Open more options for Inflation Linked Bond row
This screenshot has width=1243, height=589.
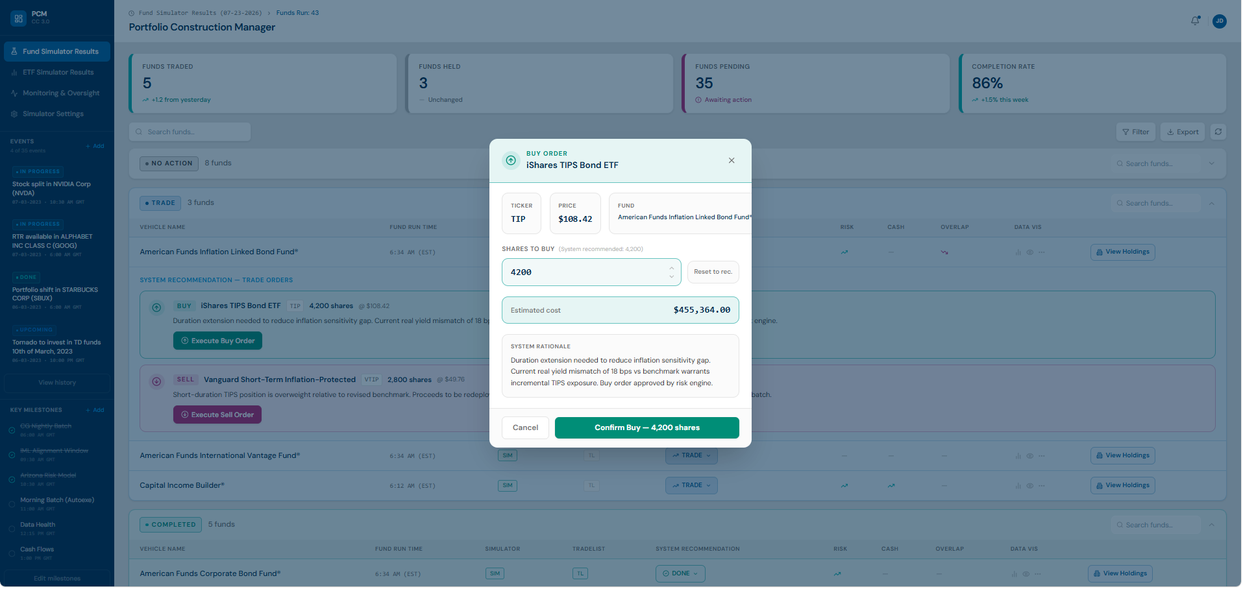point(1042,253)
